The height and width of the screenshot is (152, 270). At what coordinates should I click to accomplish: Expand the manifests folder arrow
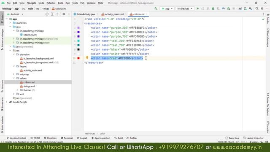click(10, 23)
